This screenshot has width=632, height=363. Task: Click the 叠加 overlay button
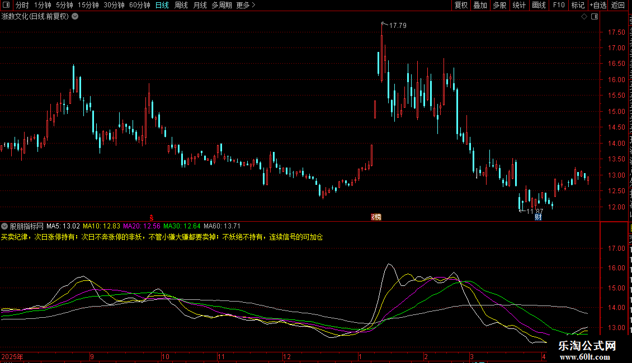(x=480, y=5)
